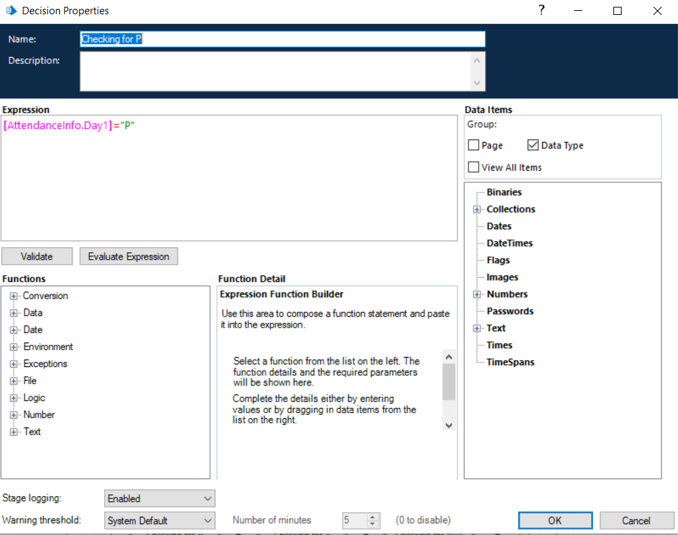The image size is (678, 535).
Task: Select DateTimes in Data Items tree
Action: (509, 243)
